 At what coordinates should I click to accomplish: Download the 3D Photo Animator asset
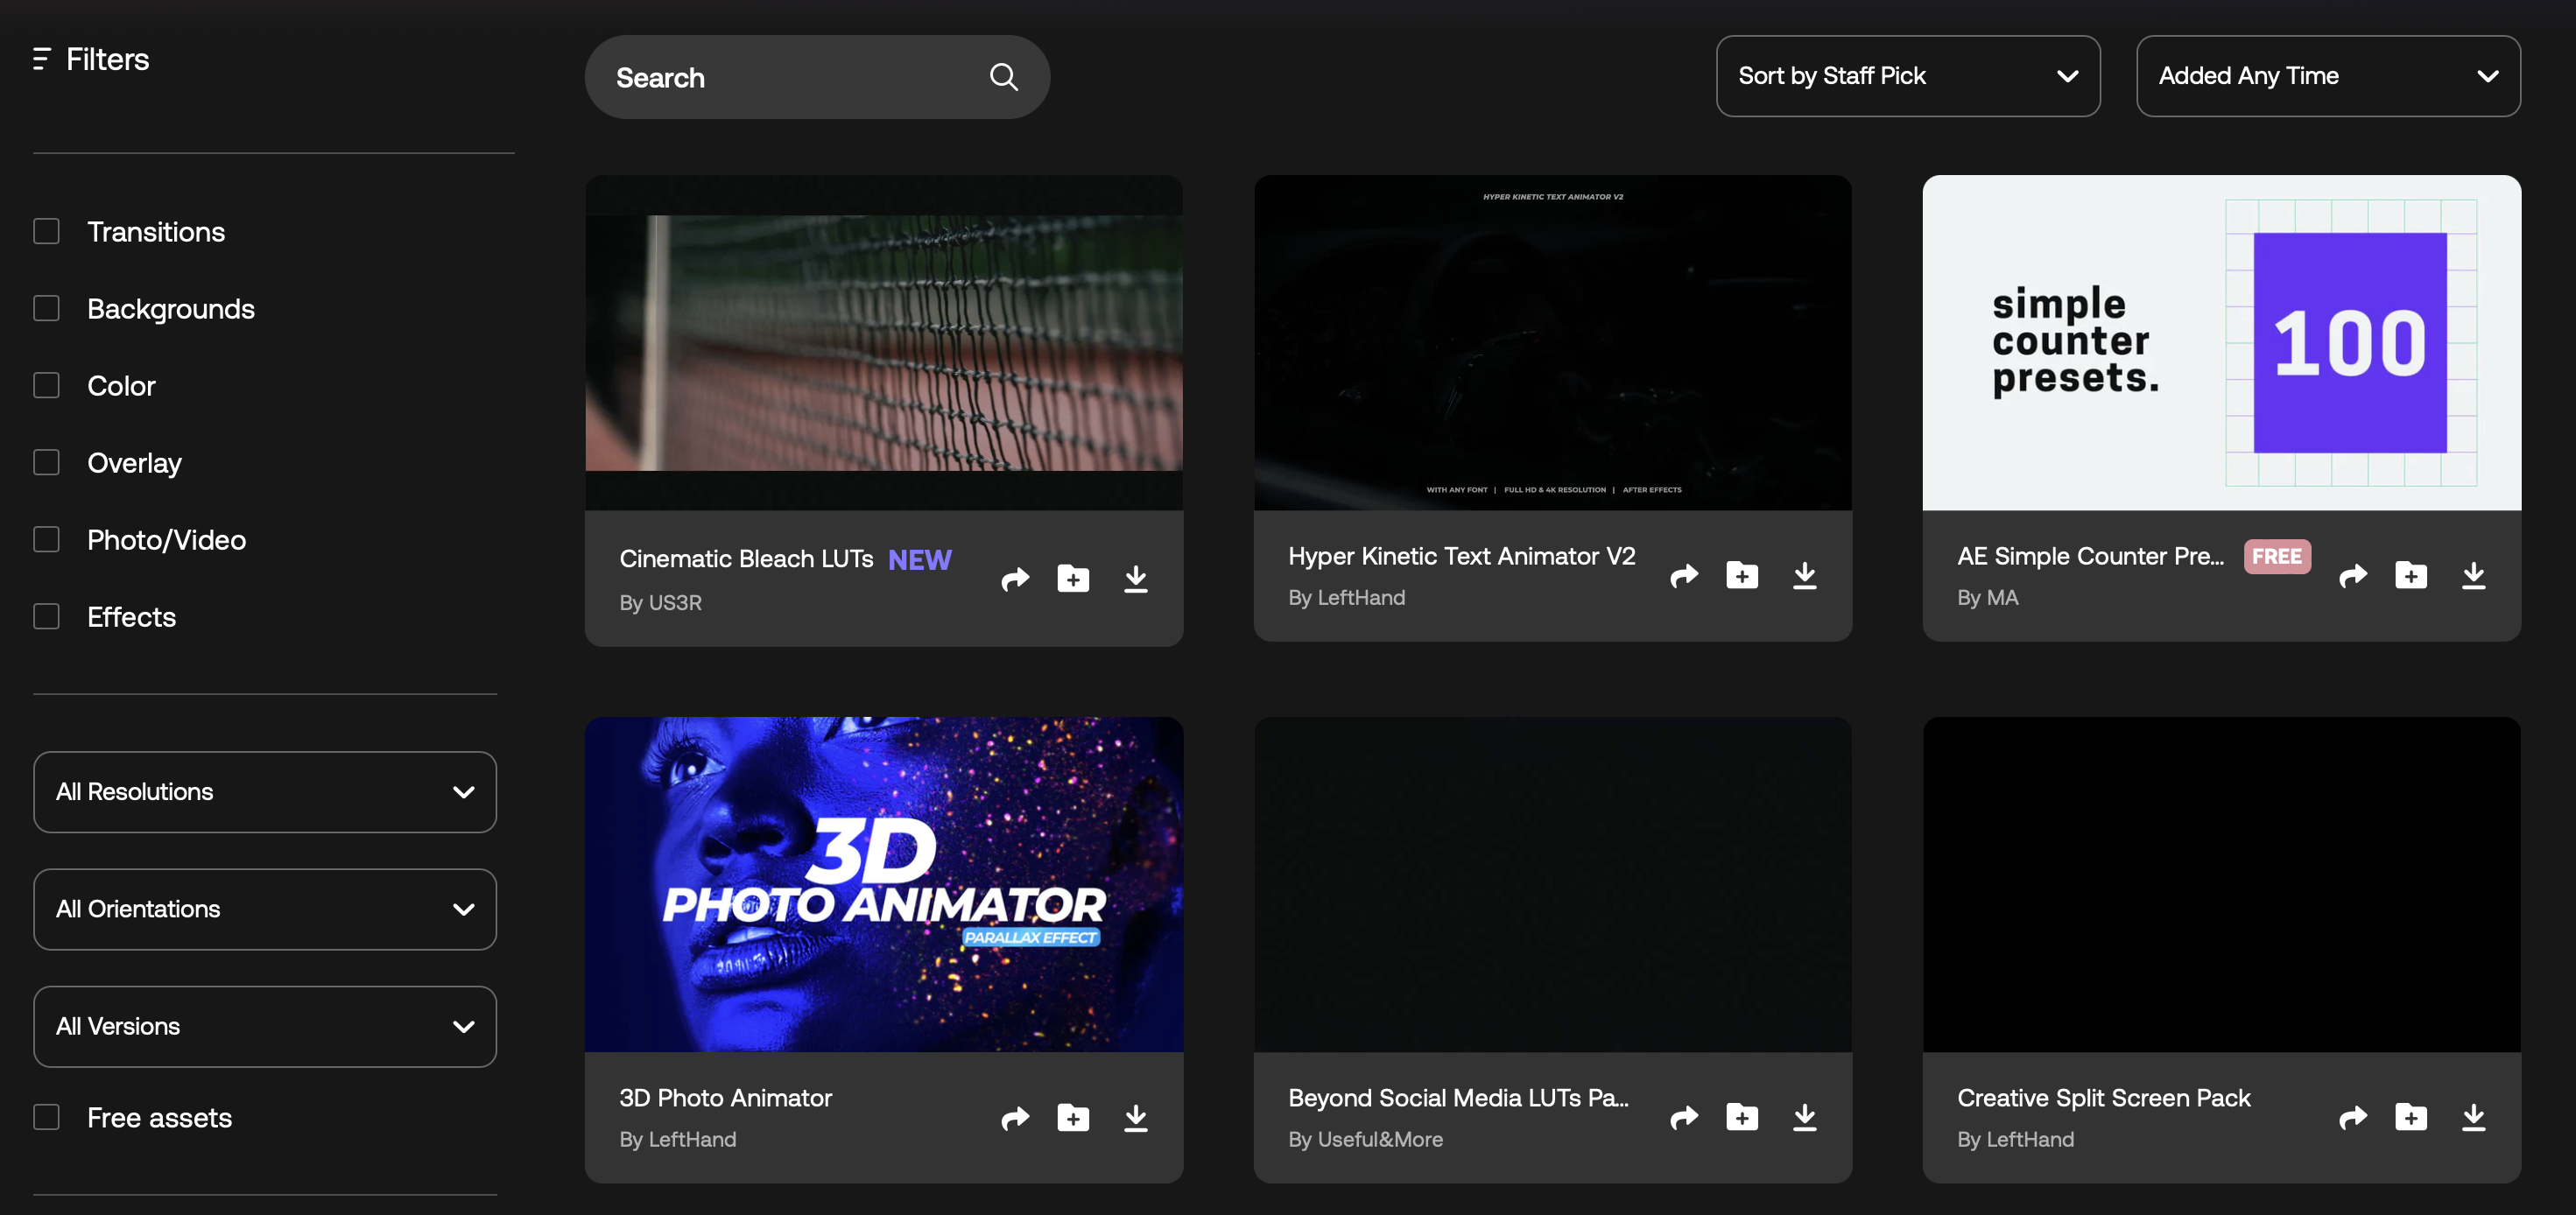click(x=1135, y=1117)
